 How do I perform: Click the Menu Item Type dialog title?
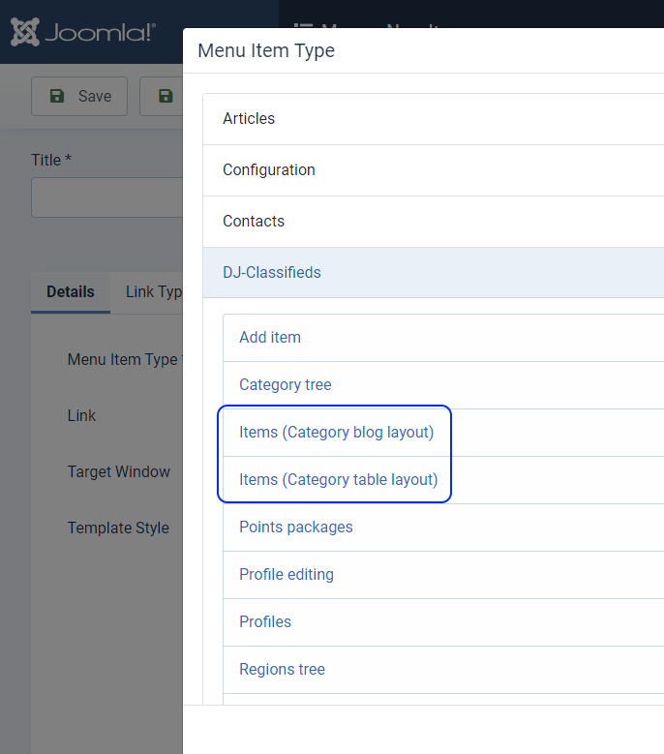(x=266, y=51)
